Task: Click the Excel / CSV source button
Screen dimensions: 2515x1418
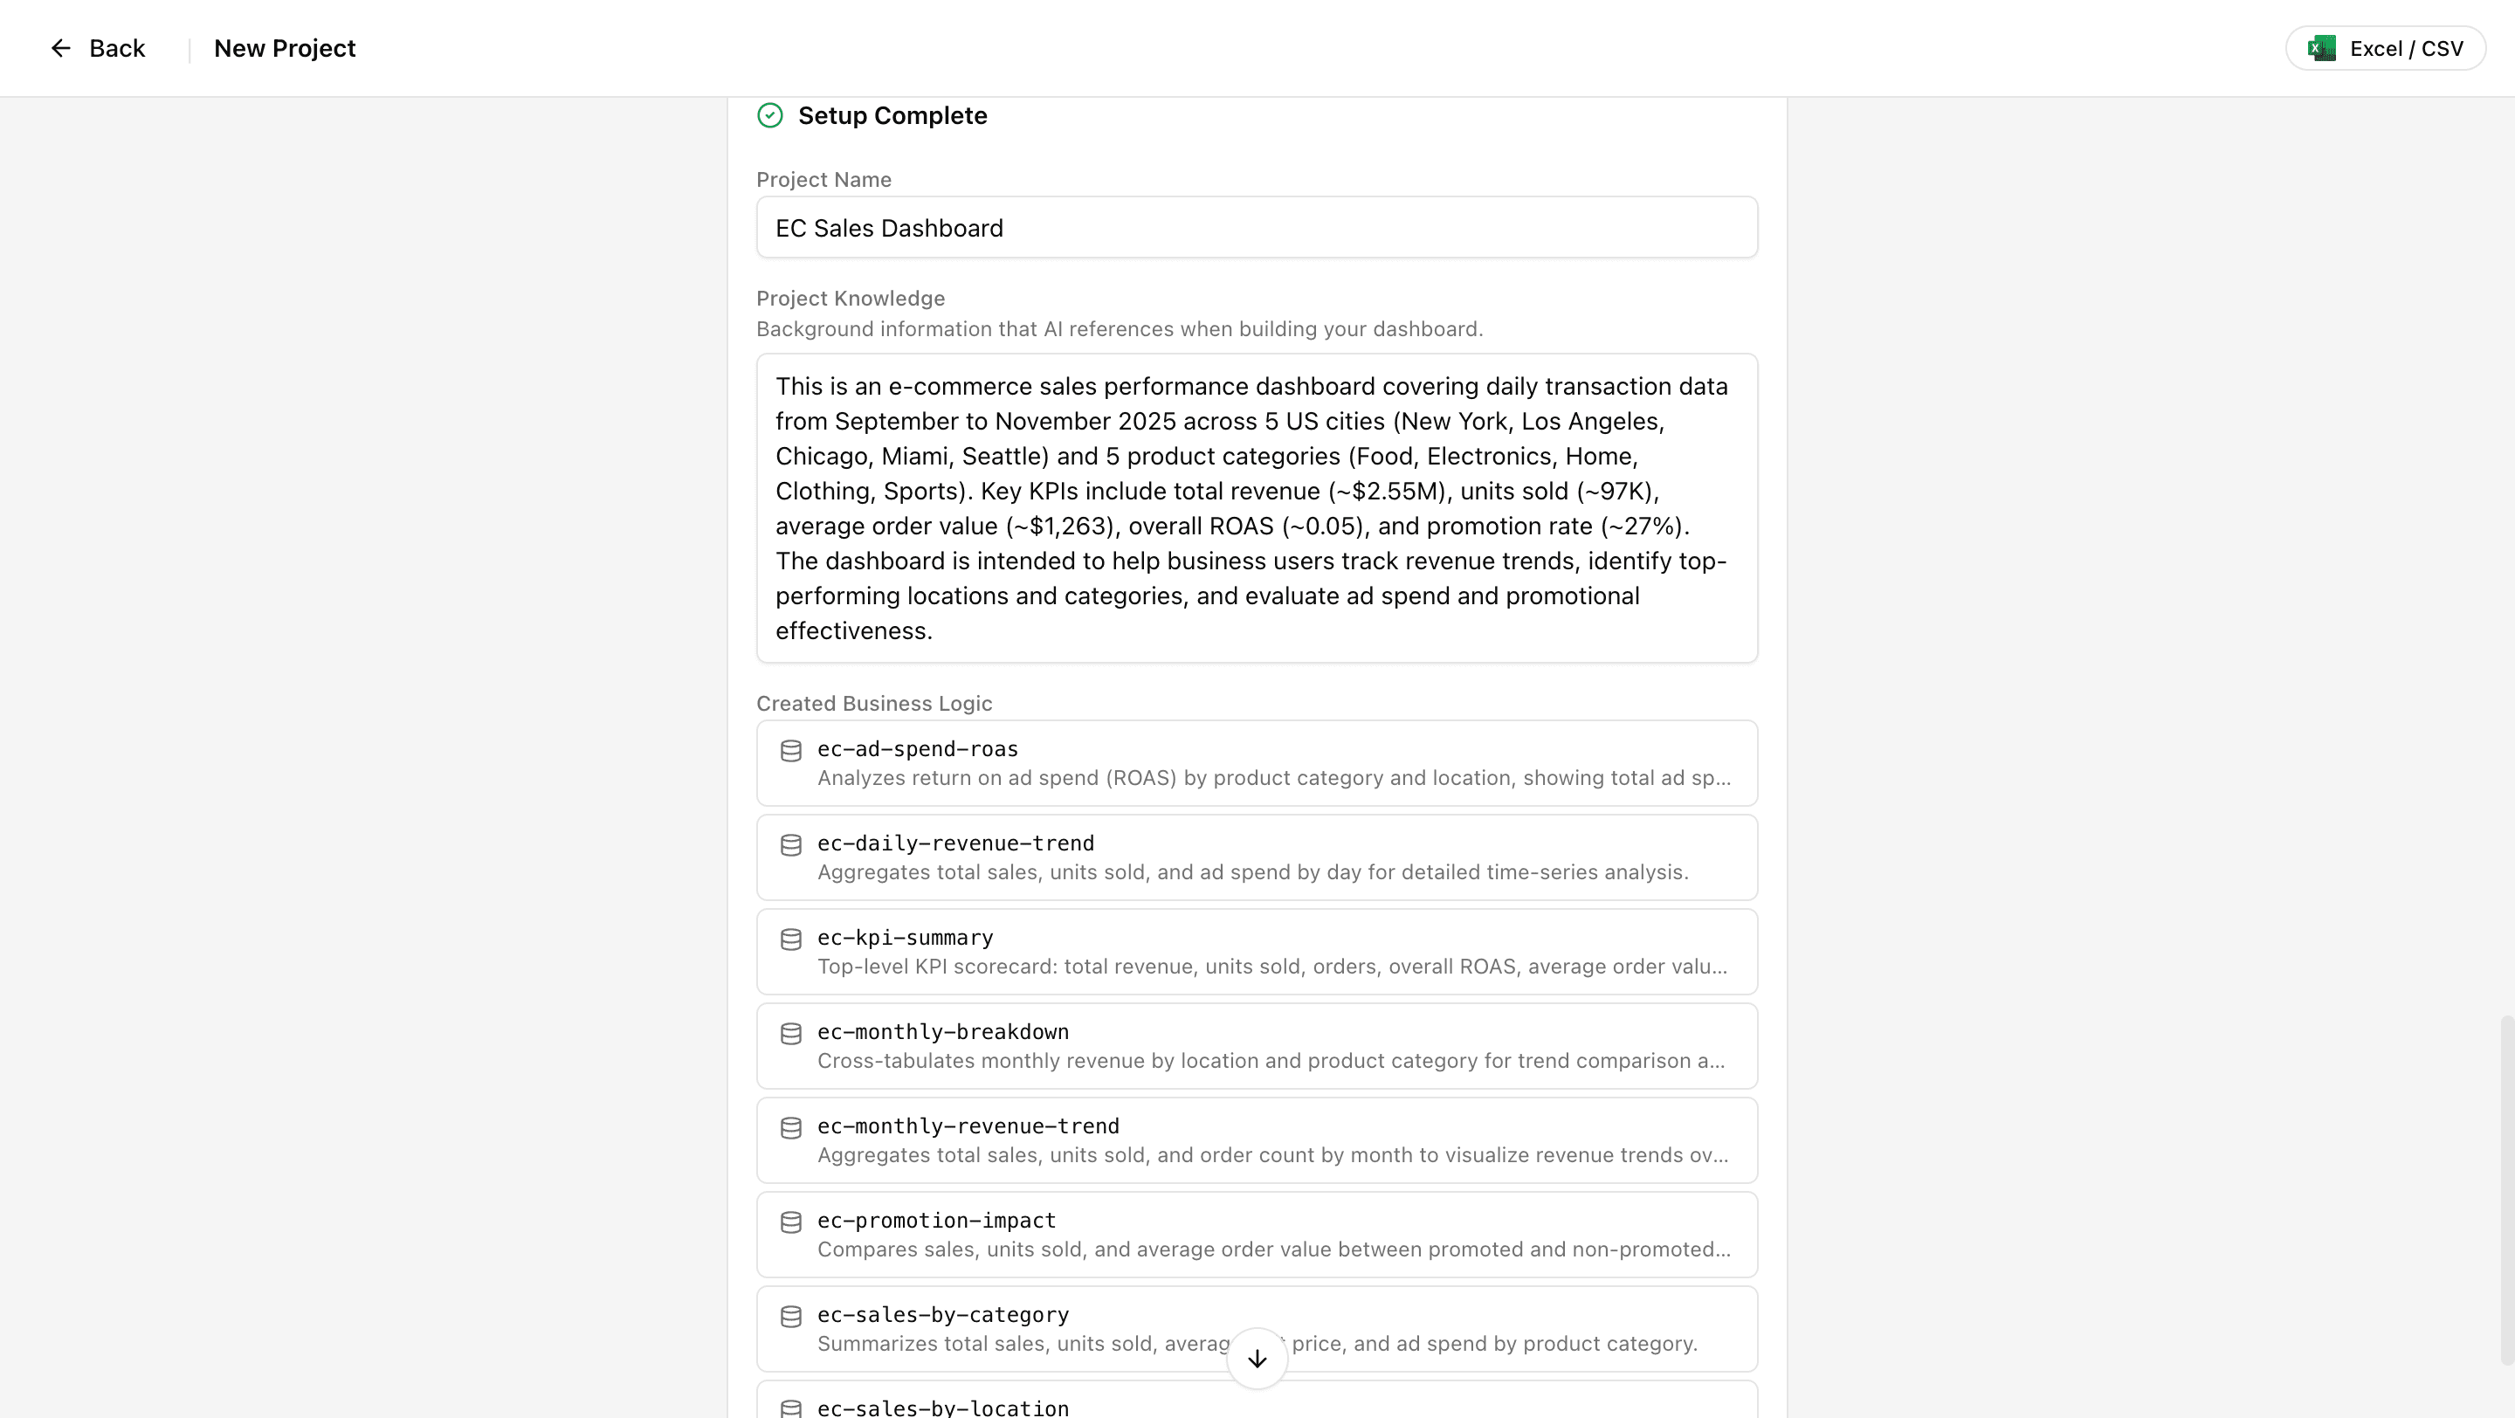Action: [x=2385, y=49]
